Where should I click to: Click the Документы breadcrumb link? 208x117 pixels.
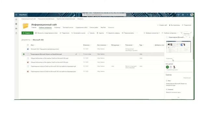pos(26,40)
